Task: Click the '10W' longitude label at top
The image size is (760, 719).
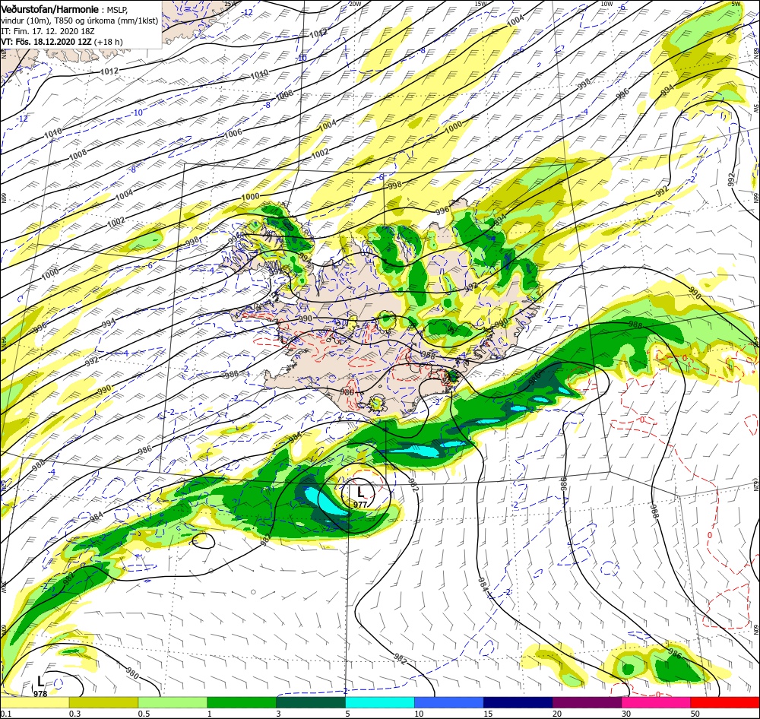Action: pos(606,4)
